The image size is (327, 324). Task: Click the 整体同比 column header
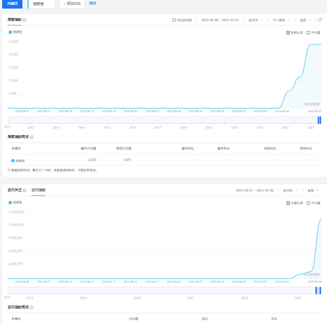[188, 148]
